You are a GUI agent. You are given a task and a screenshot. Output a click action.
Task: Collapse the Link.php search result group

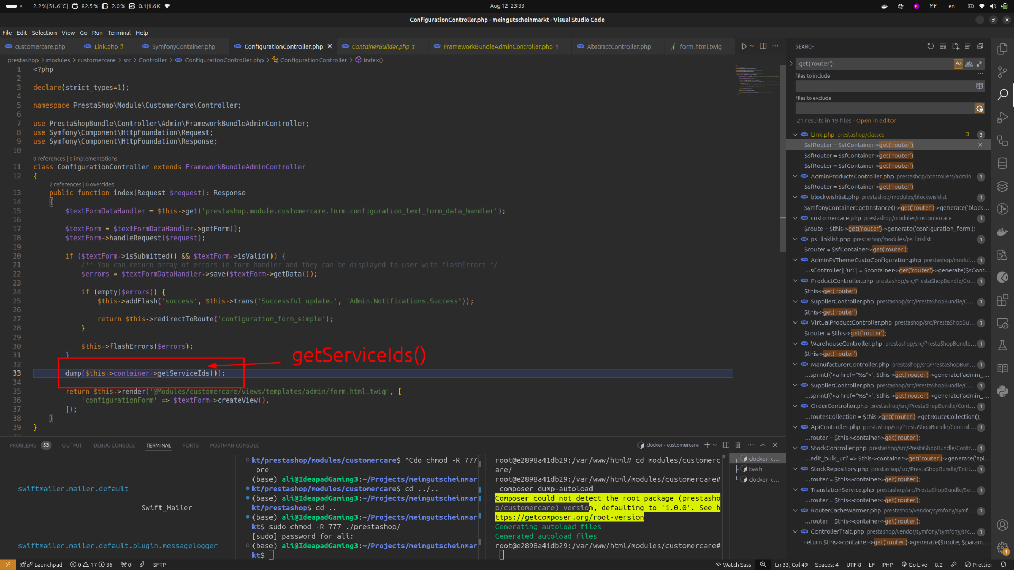click(795, 135)
